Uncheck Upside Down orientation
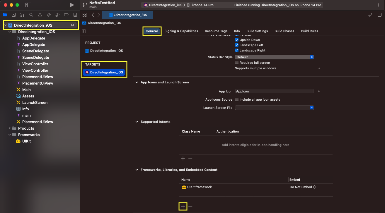This screenshot has height=213, width=385. coord(237,40)
